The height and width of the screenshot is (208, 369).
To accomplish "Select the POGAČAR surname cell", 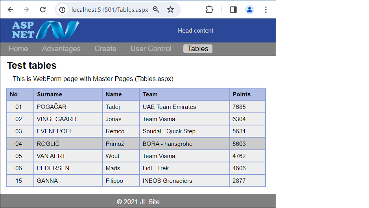I will [68, 107].
